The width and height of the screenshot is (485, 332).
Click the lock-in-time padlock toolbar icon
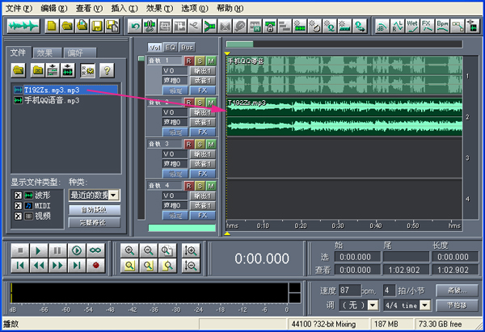tap(270, 27)
